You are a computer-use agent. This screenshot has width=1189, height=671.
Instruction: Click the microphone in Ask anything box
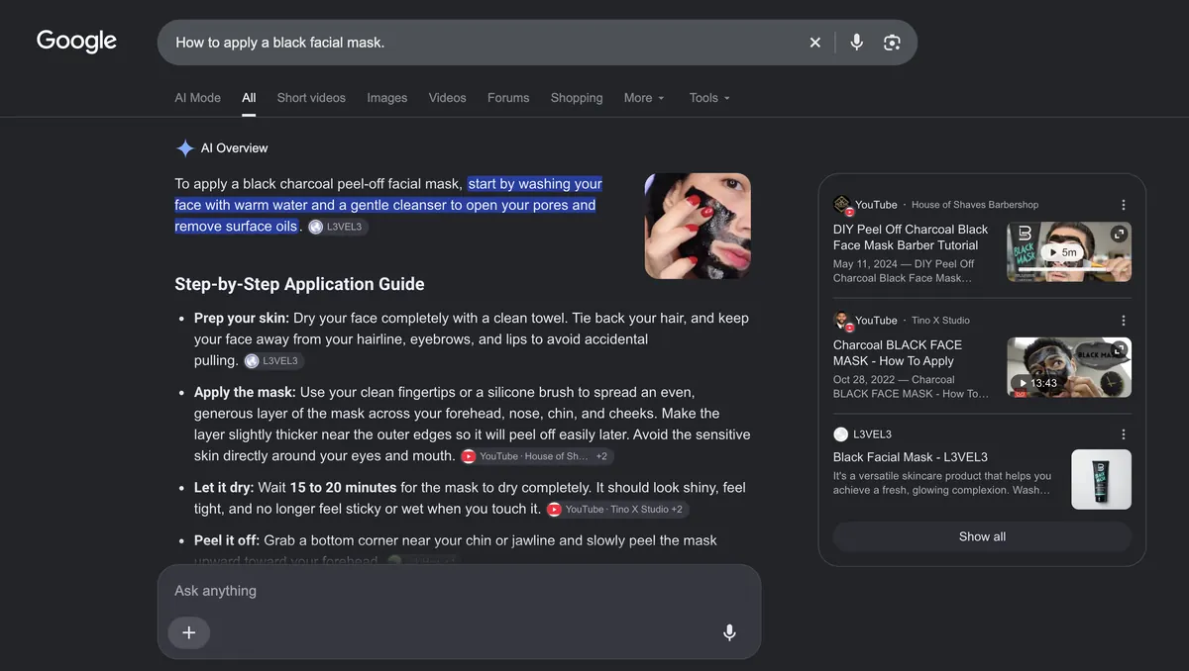729,632
